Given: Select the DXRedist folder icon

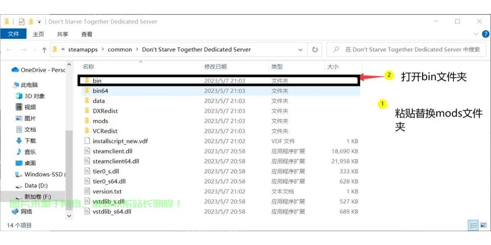Looking at the screenshot, I should point(87,111).
